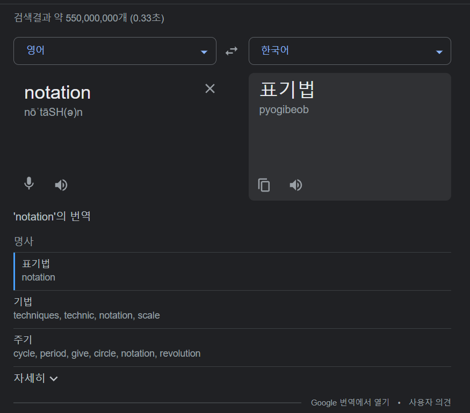Screen dimensions: 470x413
Task: Clear the source text 'notation'
Action: (x=210, y=88)
